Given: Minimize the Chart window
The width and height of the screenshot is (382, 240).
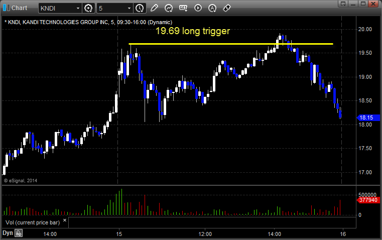Looking at the screenshot, I should click(353, 4).
